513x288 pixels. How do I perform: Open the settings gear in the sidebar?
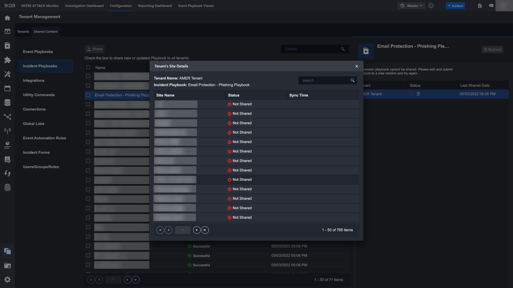pyautogui.click(x=7, y=279)
